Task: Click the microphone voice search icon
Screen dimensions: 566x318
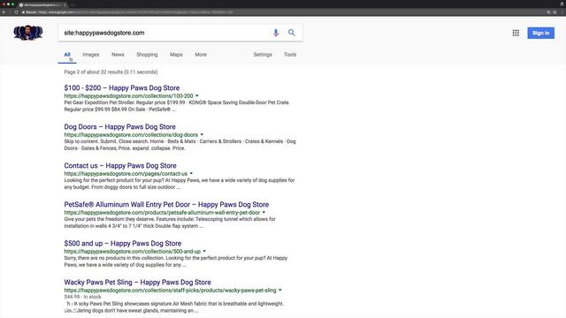Action: [x=276, y=33]
